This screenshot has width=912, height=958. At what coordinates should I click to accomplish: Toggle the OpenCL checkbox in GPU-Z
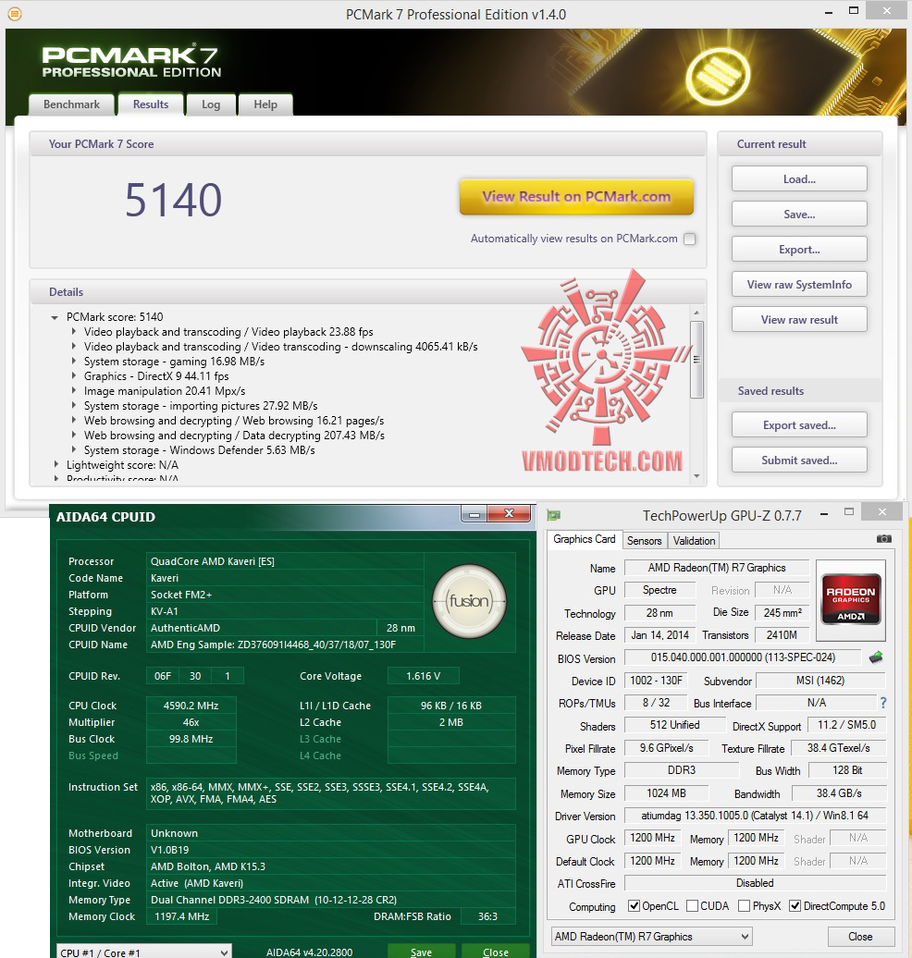tap(634, 905)
